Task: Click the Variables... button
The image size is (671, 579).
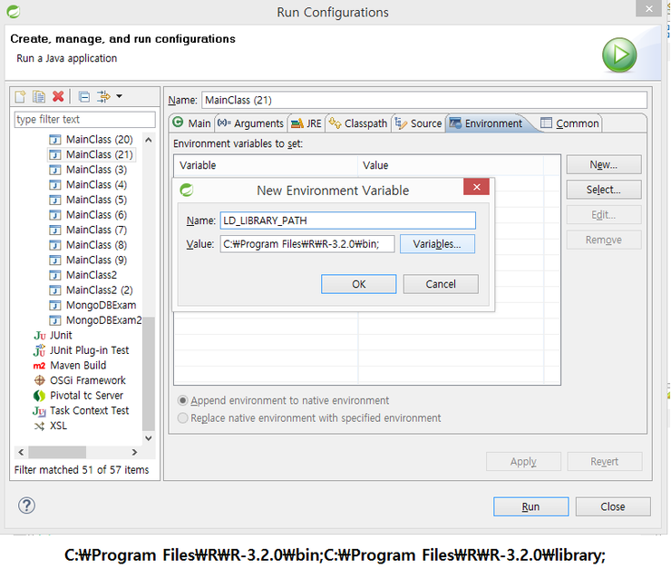Action: click(437, 244)
